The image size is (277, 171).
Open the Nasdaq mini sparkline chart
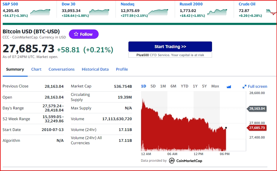click(158, 12)
